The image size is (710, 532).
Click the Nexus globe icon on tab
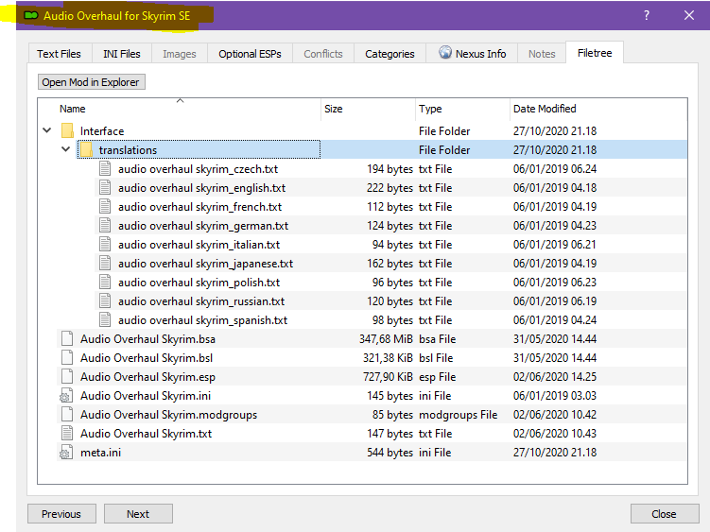[445, 53]
